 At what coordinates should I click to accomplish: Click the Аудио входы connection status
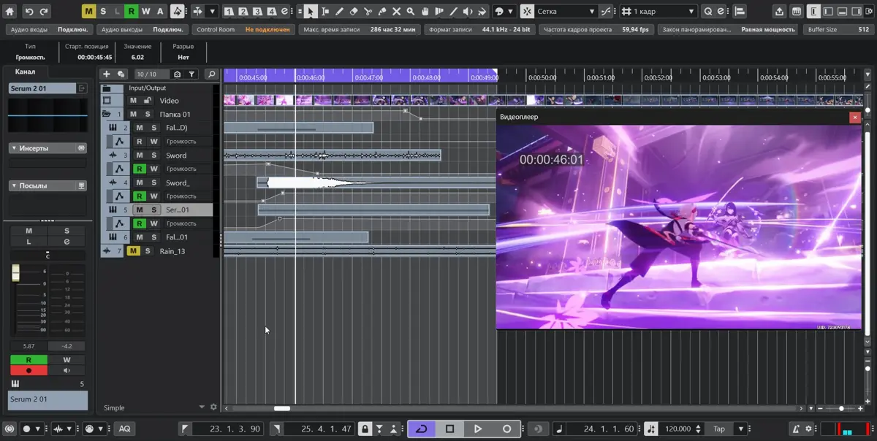73,29
